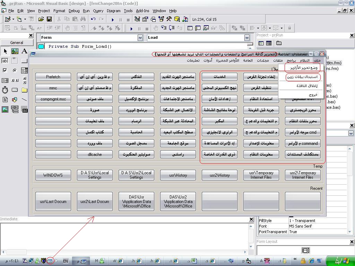
Task: Select the Timer tool in toolbox
Action: click(5, 90)
